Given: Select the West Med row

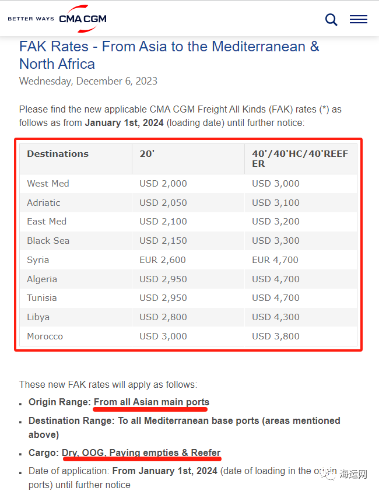Looking at the screenshot, I should tap(188, 184).
